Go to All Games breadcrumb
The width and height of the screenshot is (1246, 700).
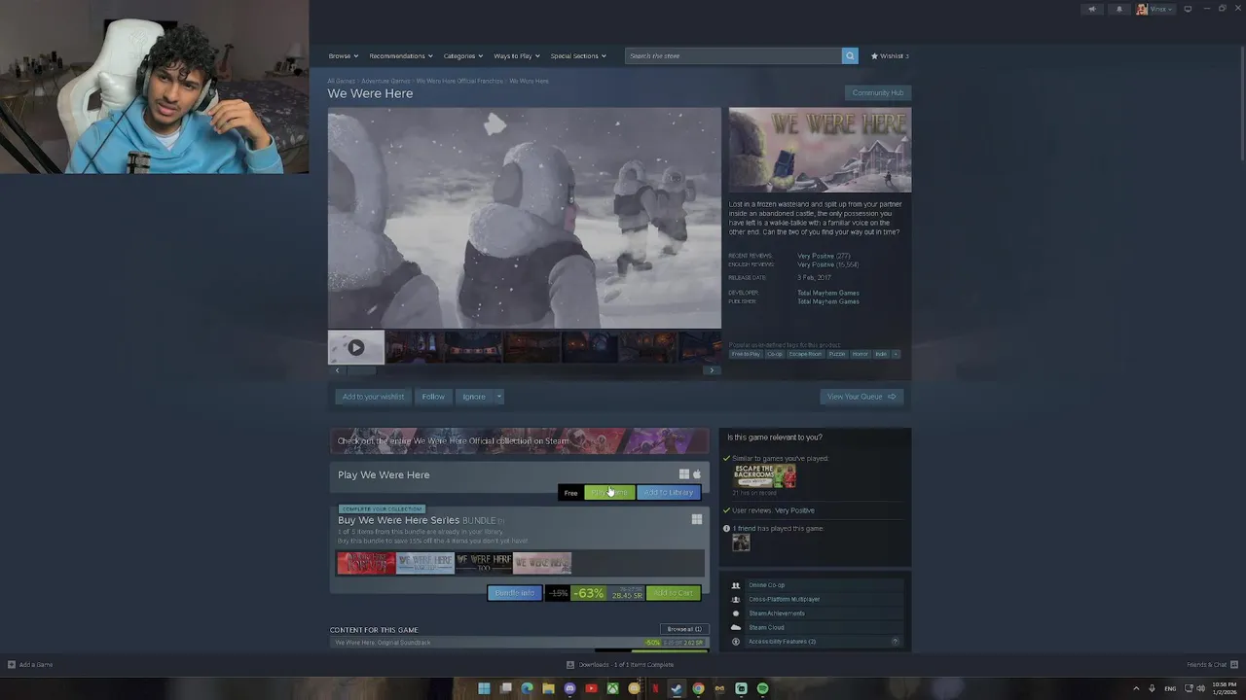[x=341, y=81]
